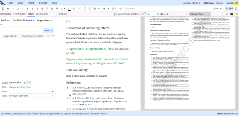Screen dimensions: 239x116
Task: Zoom out the PDF with minus
Action: (182, 14)
